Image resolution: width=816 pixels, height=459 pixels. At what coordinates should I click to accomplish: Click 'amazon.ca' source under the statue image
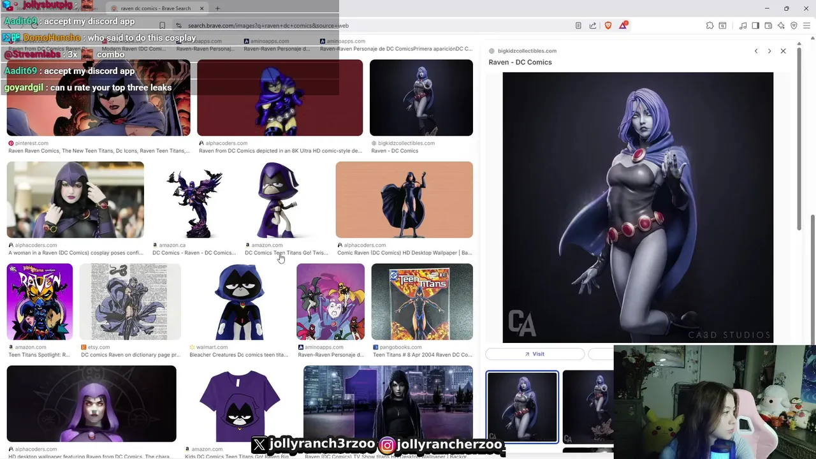[172, 245]
